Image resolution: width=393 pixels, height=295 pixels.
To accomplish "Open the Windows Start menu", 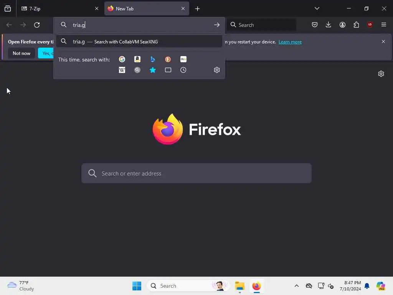I will [x=137, y=286].
